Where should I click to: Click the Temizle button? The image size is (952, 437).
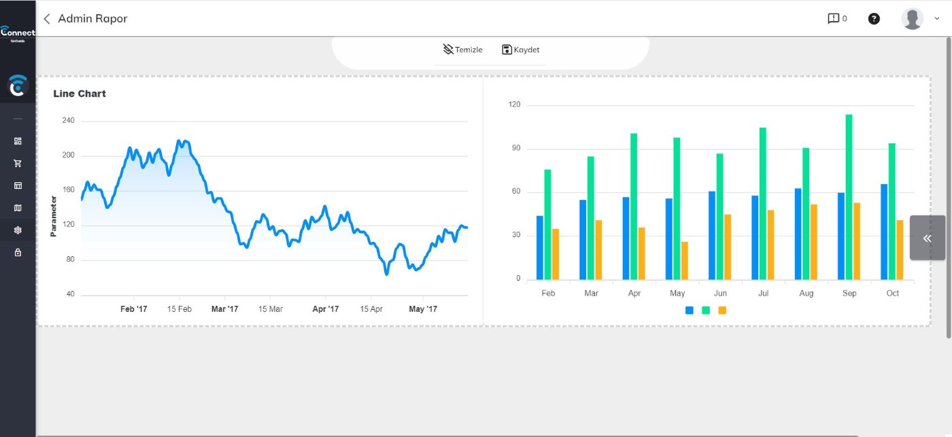point(462,50)
